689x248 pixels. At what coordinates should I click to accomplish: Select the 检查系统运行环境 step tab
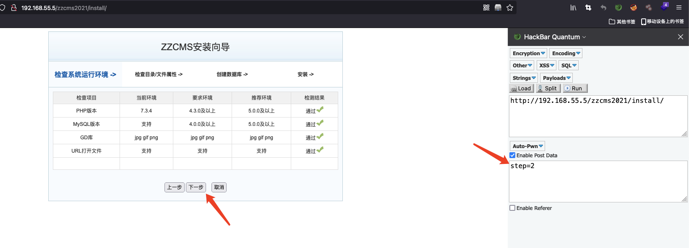(85, 74)
